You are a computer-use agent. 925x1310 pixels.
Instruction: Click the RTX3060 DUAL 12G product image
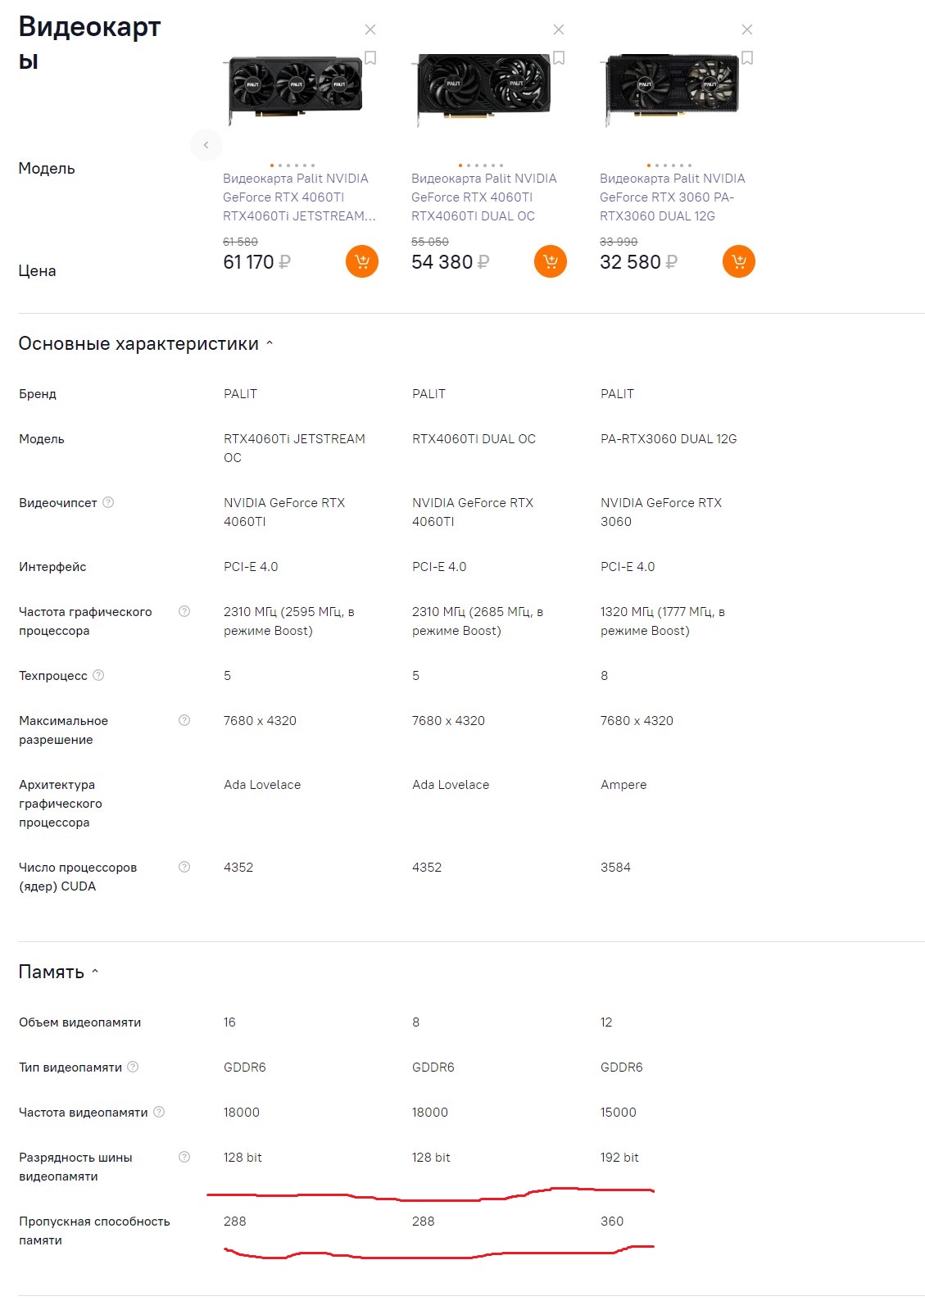(672, 88)
